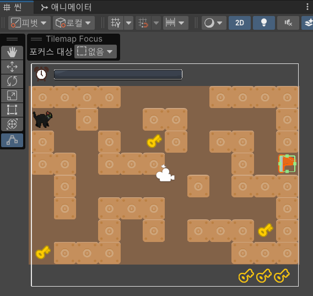Screen dimensions: 313x296
Task: Toggle scene effects layers button
Action: (307, 23)
